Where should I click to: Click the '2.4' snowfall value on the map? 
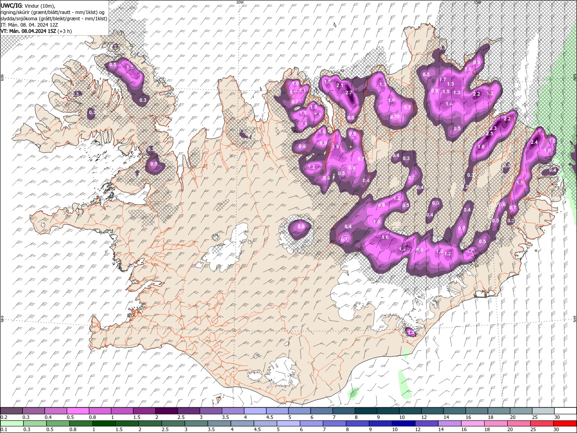coord(535,142)
